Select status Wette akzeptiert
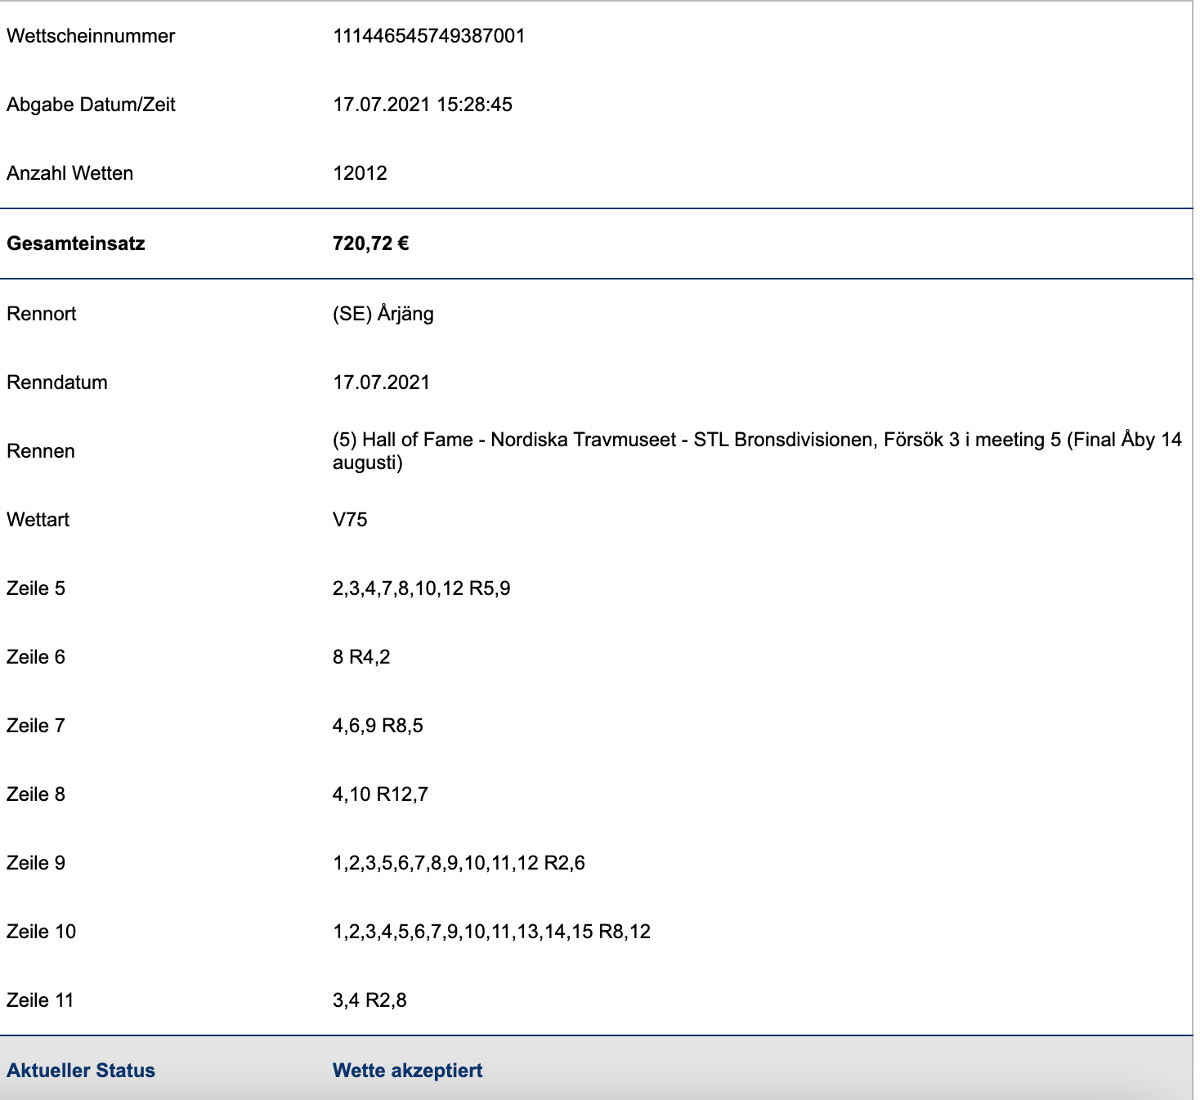Screen dimensions: 1200x1100 pyautogui.click(x=407, y=1071)
